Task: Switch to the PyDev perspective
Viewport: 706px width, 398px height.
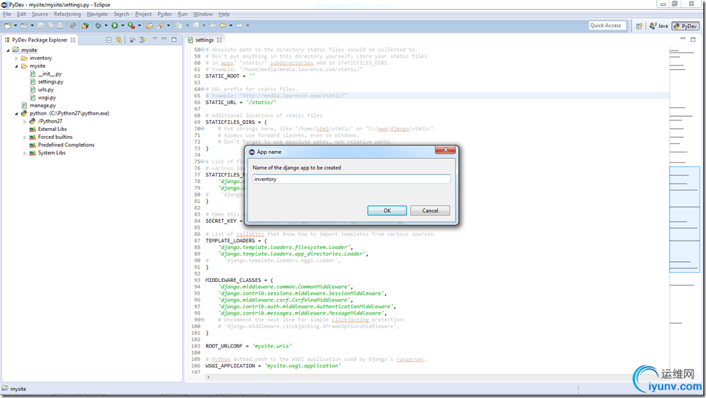Action: [x=685, y=26]
